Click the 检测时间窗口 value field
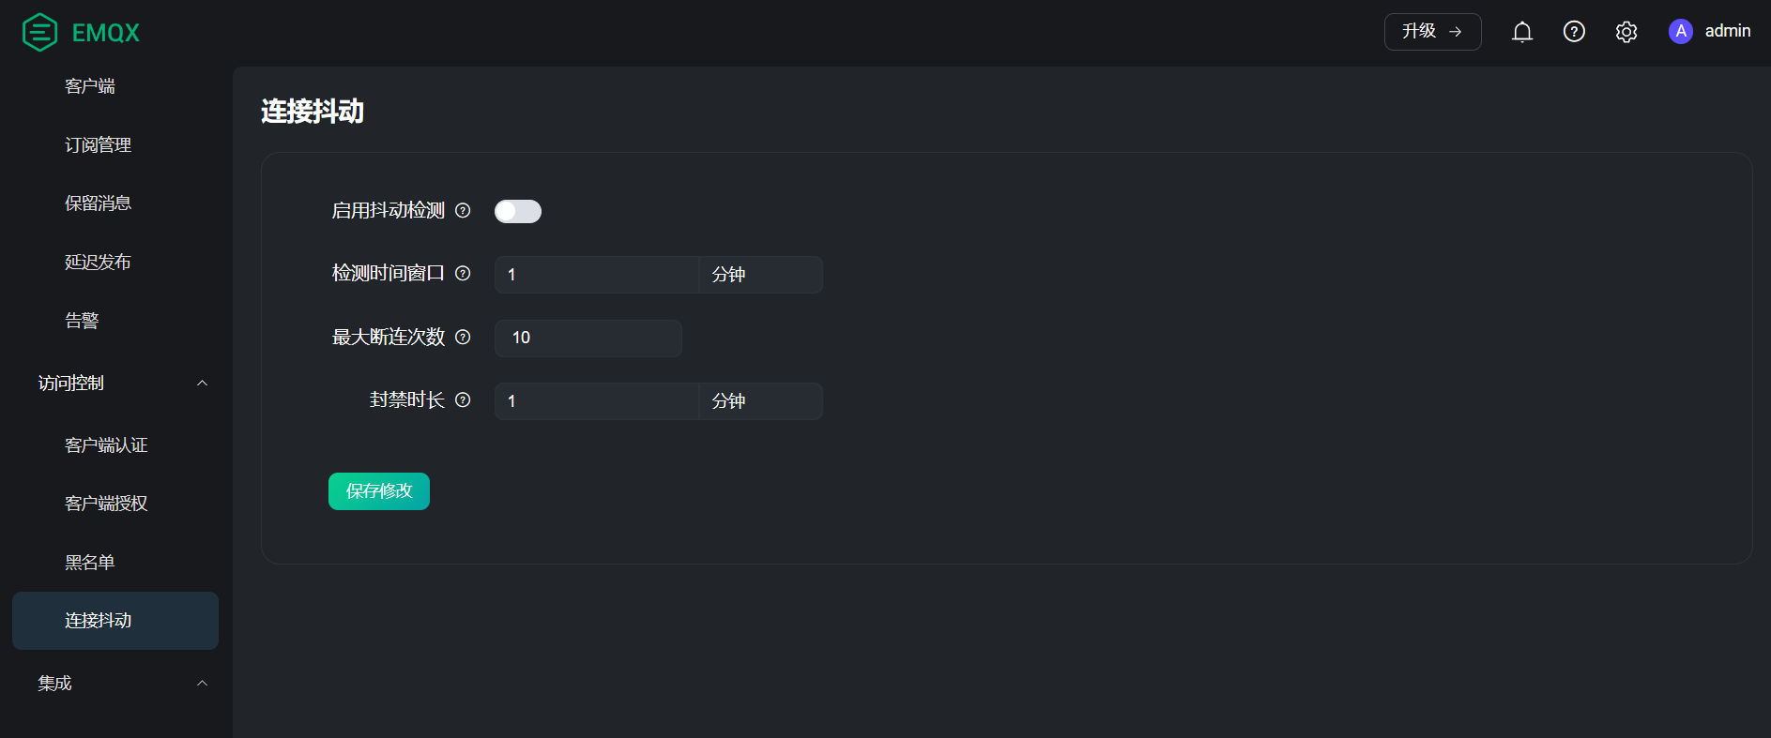This screenshot has width=1771, height=738. point(597,275)
